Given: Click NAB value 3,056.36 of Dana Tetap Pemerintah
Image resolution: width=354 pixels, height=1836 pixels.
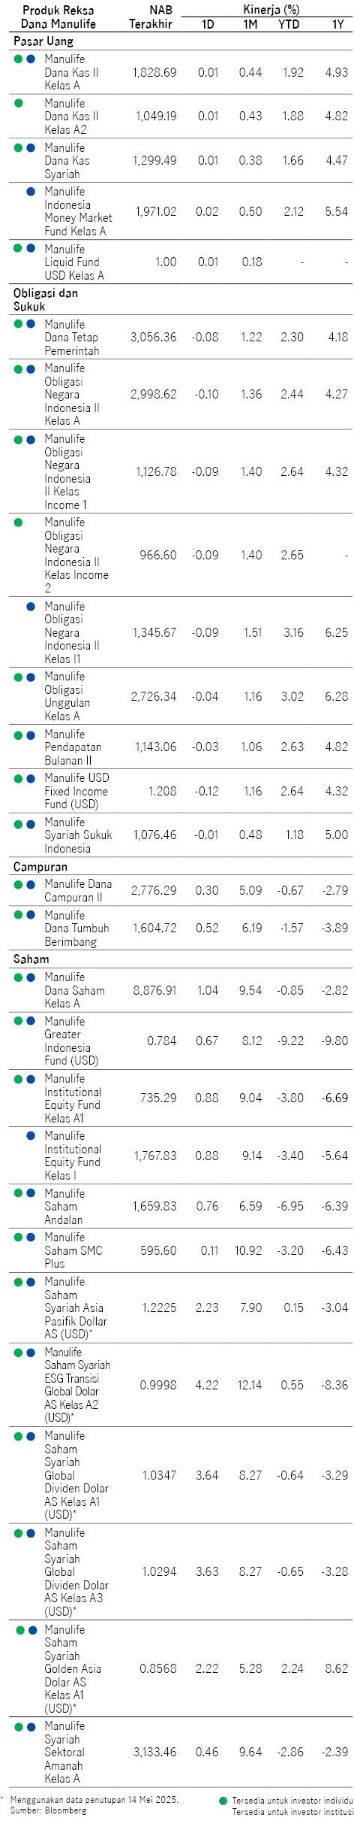Looking at the screenshot, I should [x=154, y=337].
